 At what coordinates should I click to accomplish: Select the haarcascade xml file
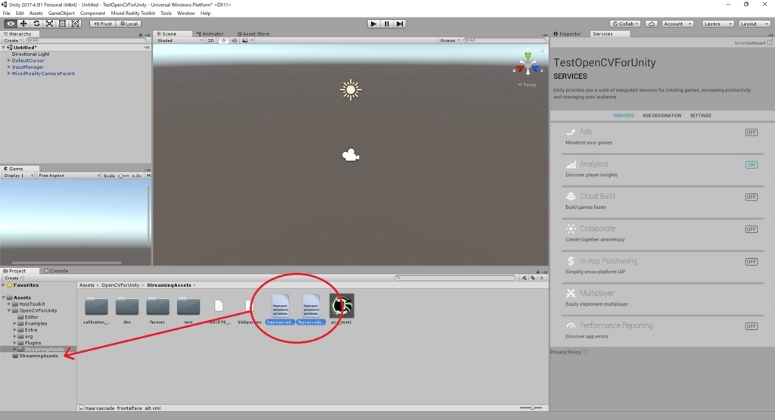pos(280,310)
